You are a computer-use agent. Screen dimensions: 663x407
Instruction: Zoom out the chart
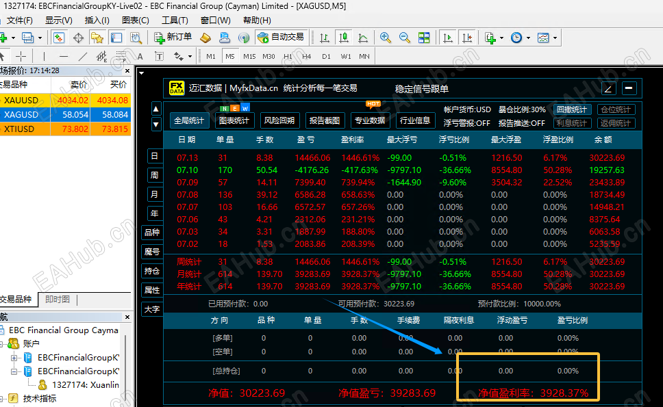404,38
